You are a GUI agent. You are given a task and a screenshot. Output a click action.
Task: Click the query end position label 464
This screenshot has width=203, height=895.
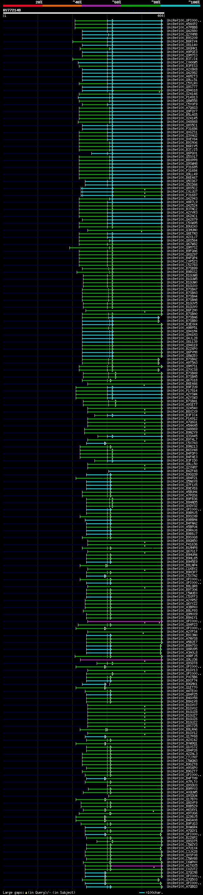tap(160, 16)
